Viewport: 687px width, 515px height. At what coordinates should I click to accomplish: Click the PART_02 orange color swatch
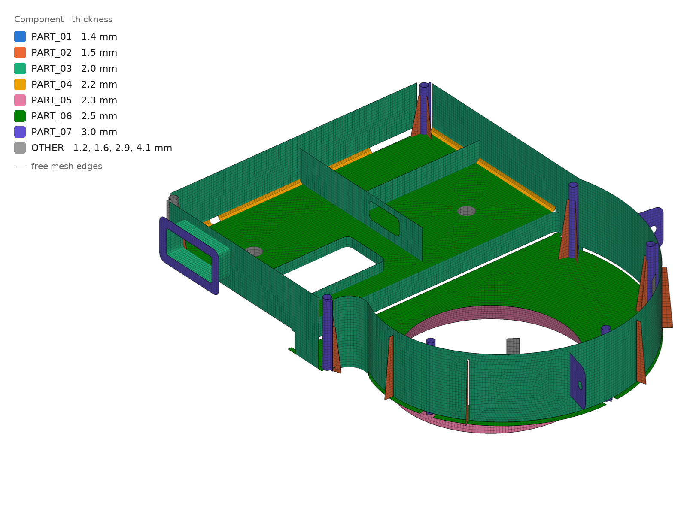(20, 53)
